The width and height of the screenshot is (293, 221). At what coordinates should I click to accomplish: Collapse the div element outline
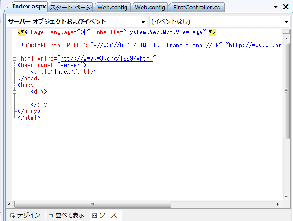[14, 92]
